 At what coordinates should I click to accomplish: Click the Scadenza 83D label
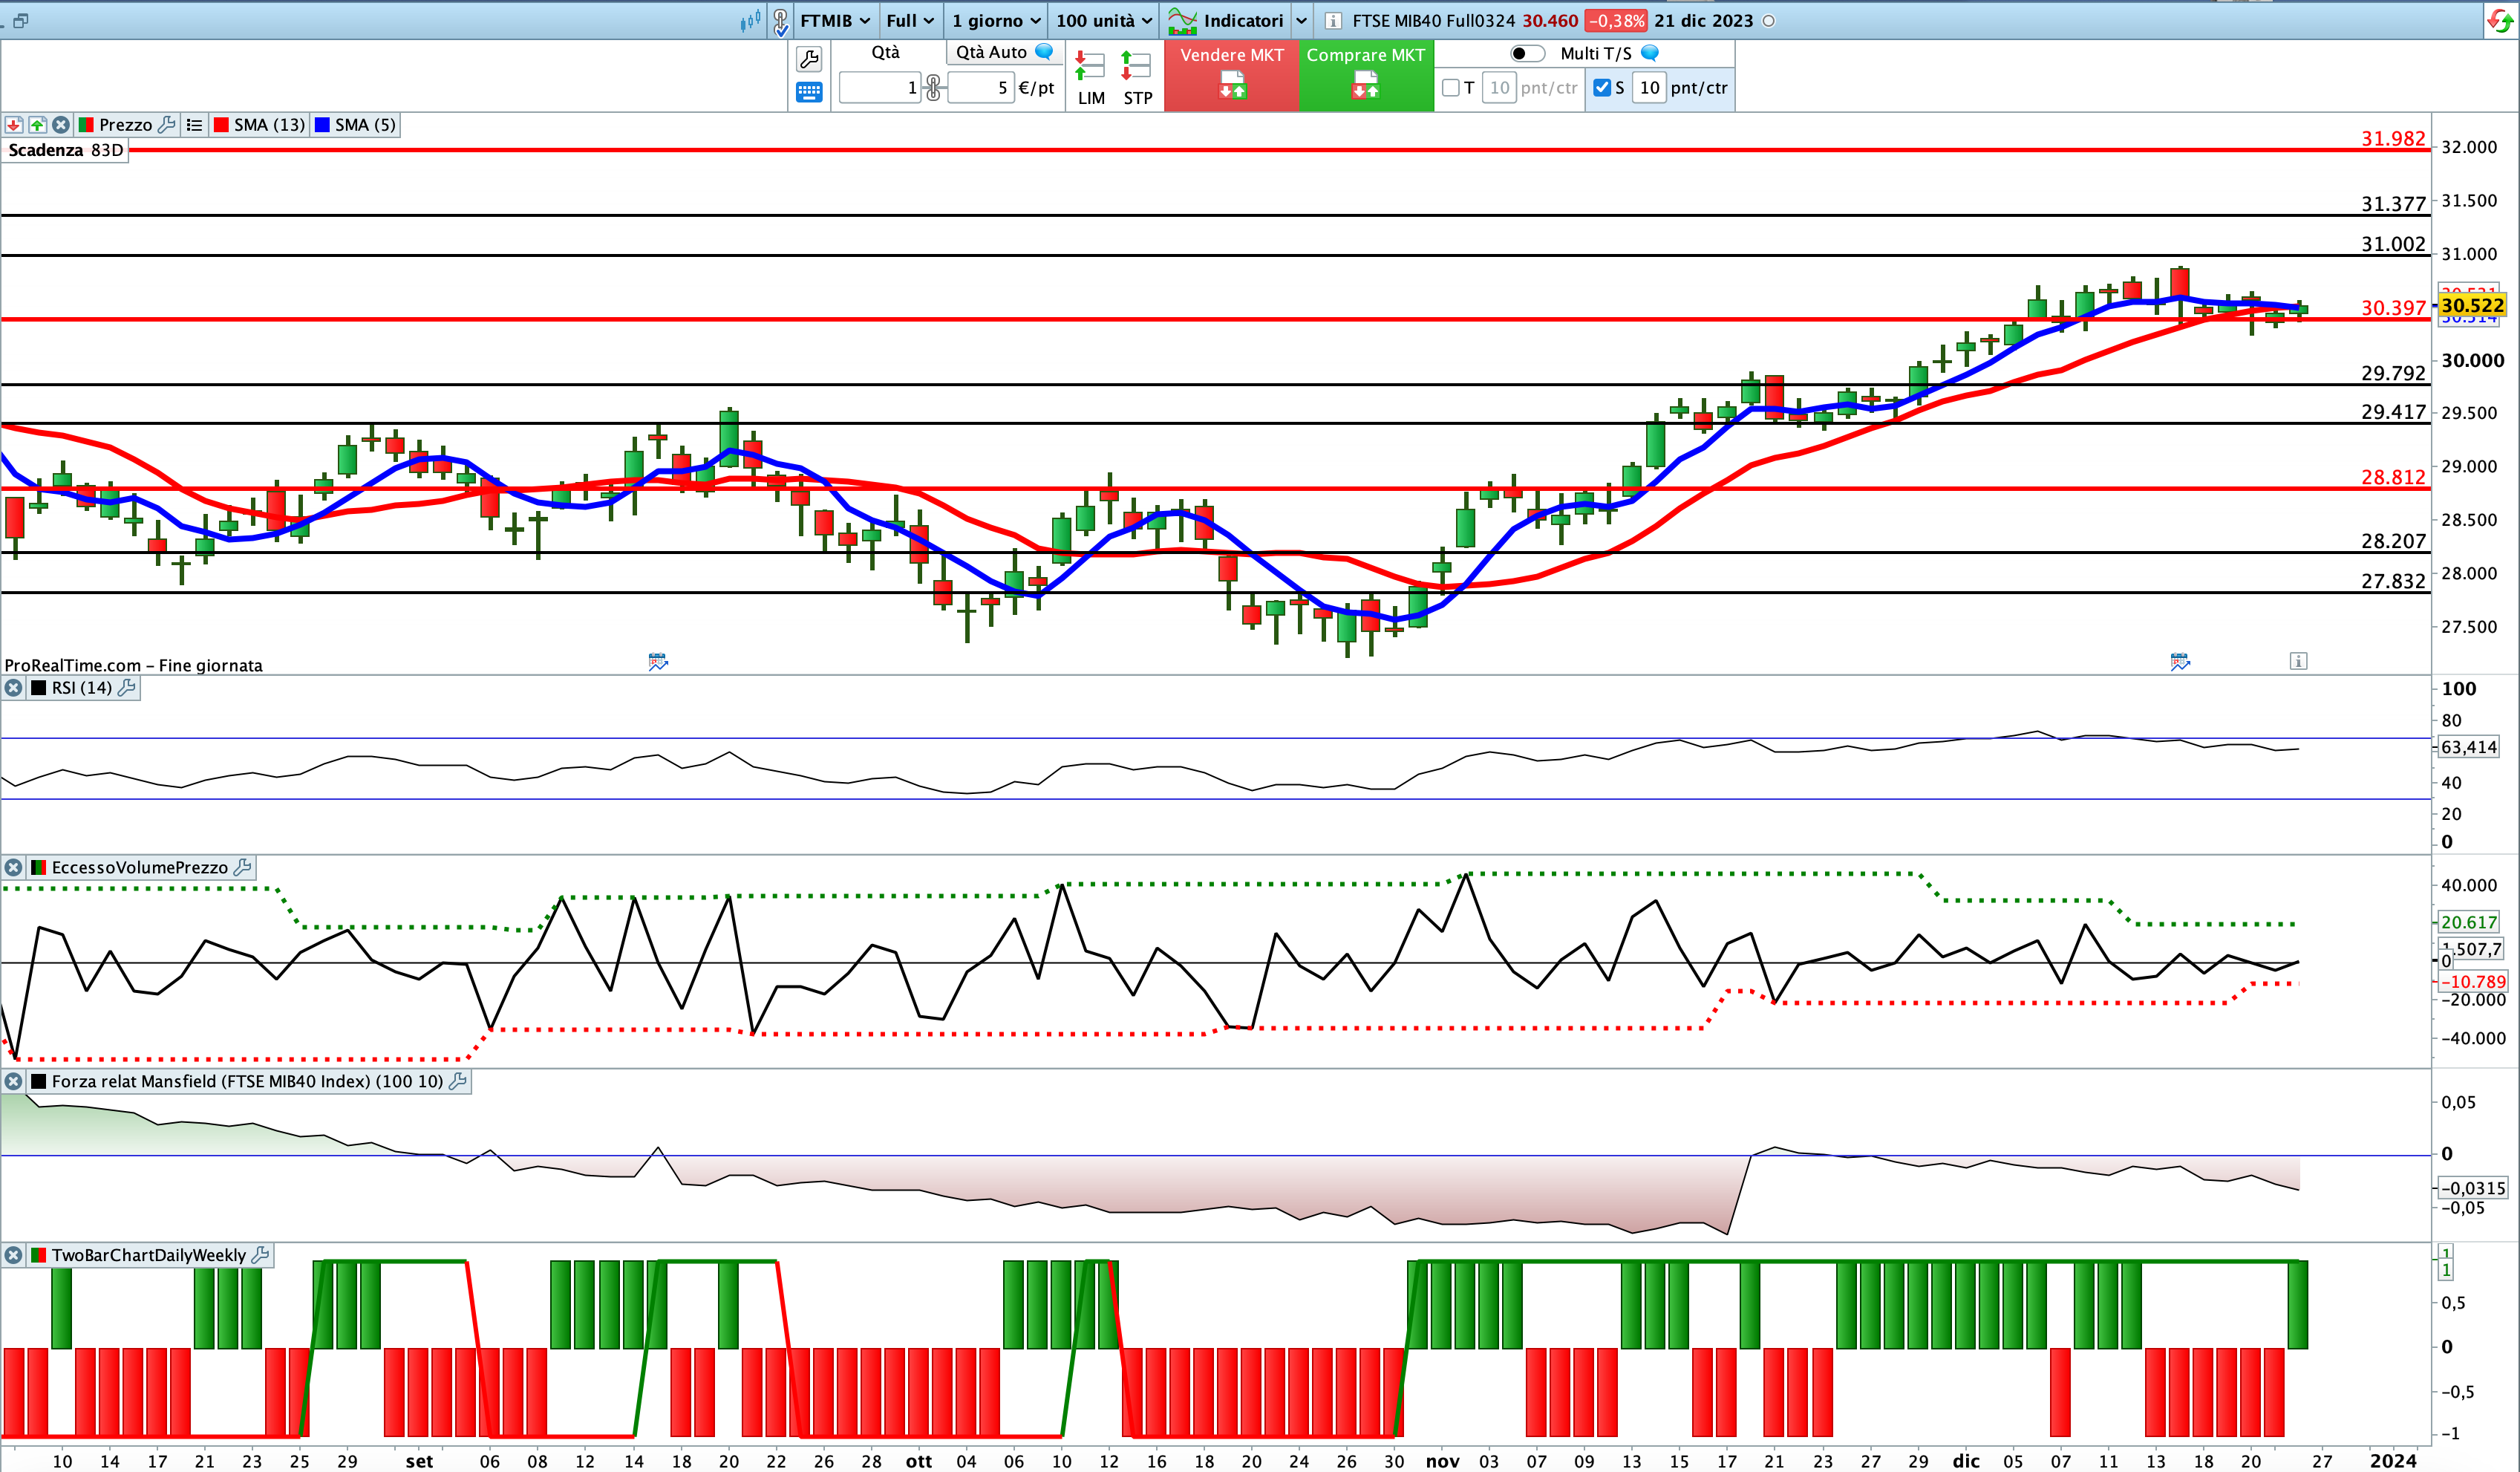[x=65, y=150]
